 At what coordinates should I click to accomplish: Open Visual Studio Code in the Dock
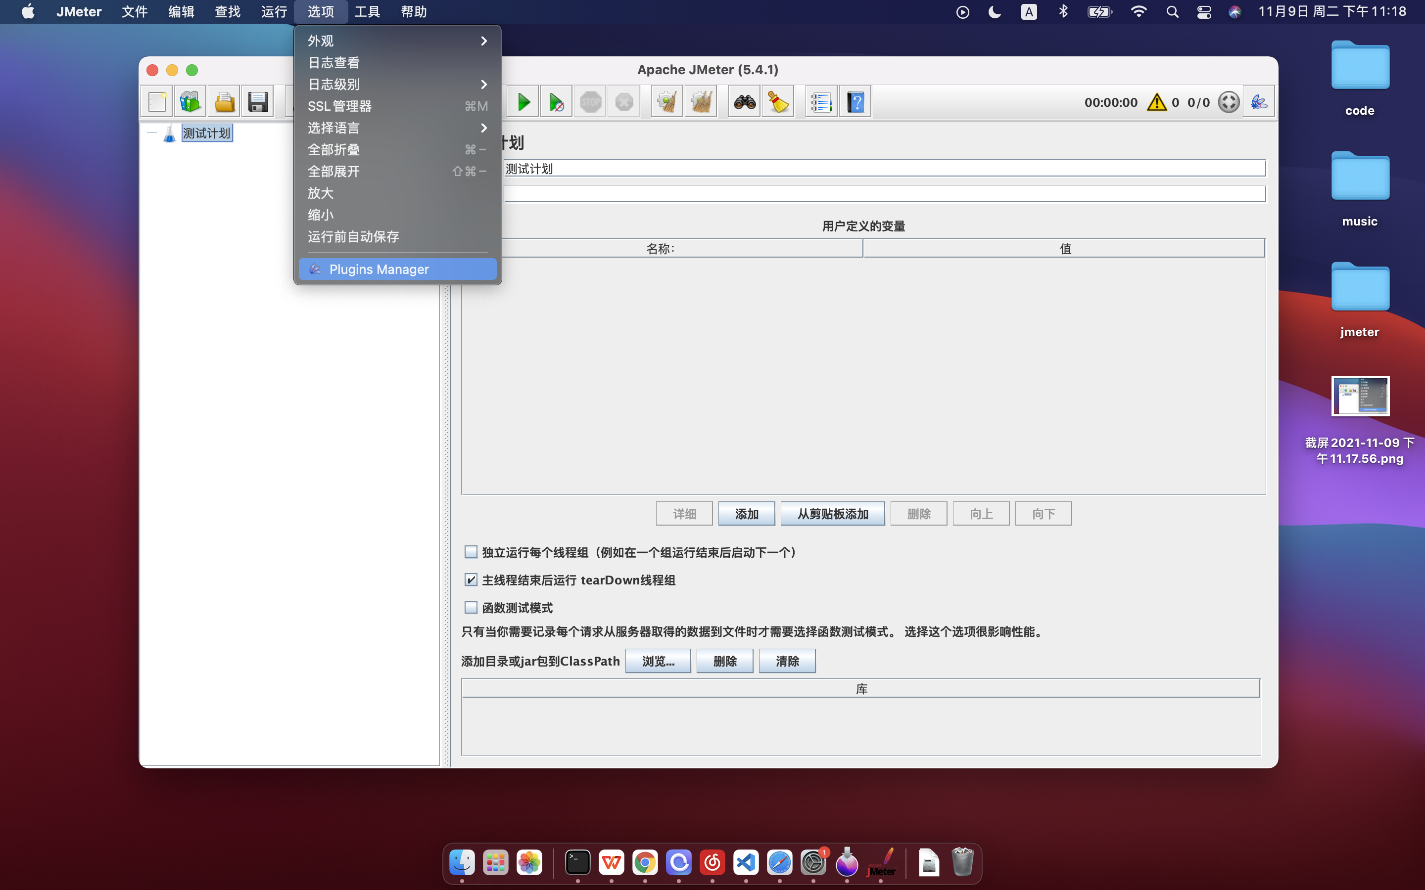point(746,863)
